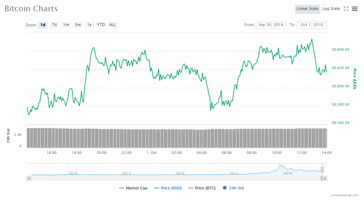This screenshot has height=201, width=364.
Task: Set zoom to 3m
Action: (x=77, y=25)
